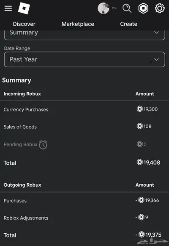Screen dimensions: 169x246
Task: Switch to the Marketplace tab
Action: pyautogui.click(x=78, y=24)
